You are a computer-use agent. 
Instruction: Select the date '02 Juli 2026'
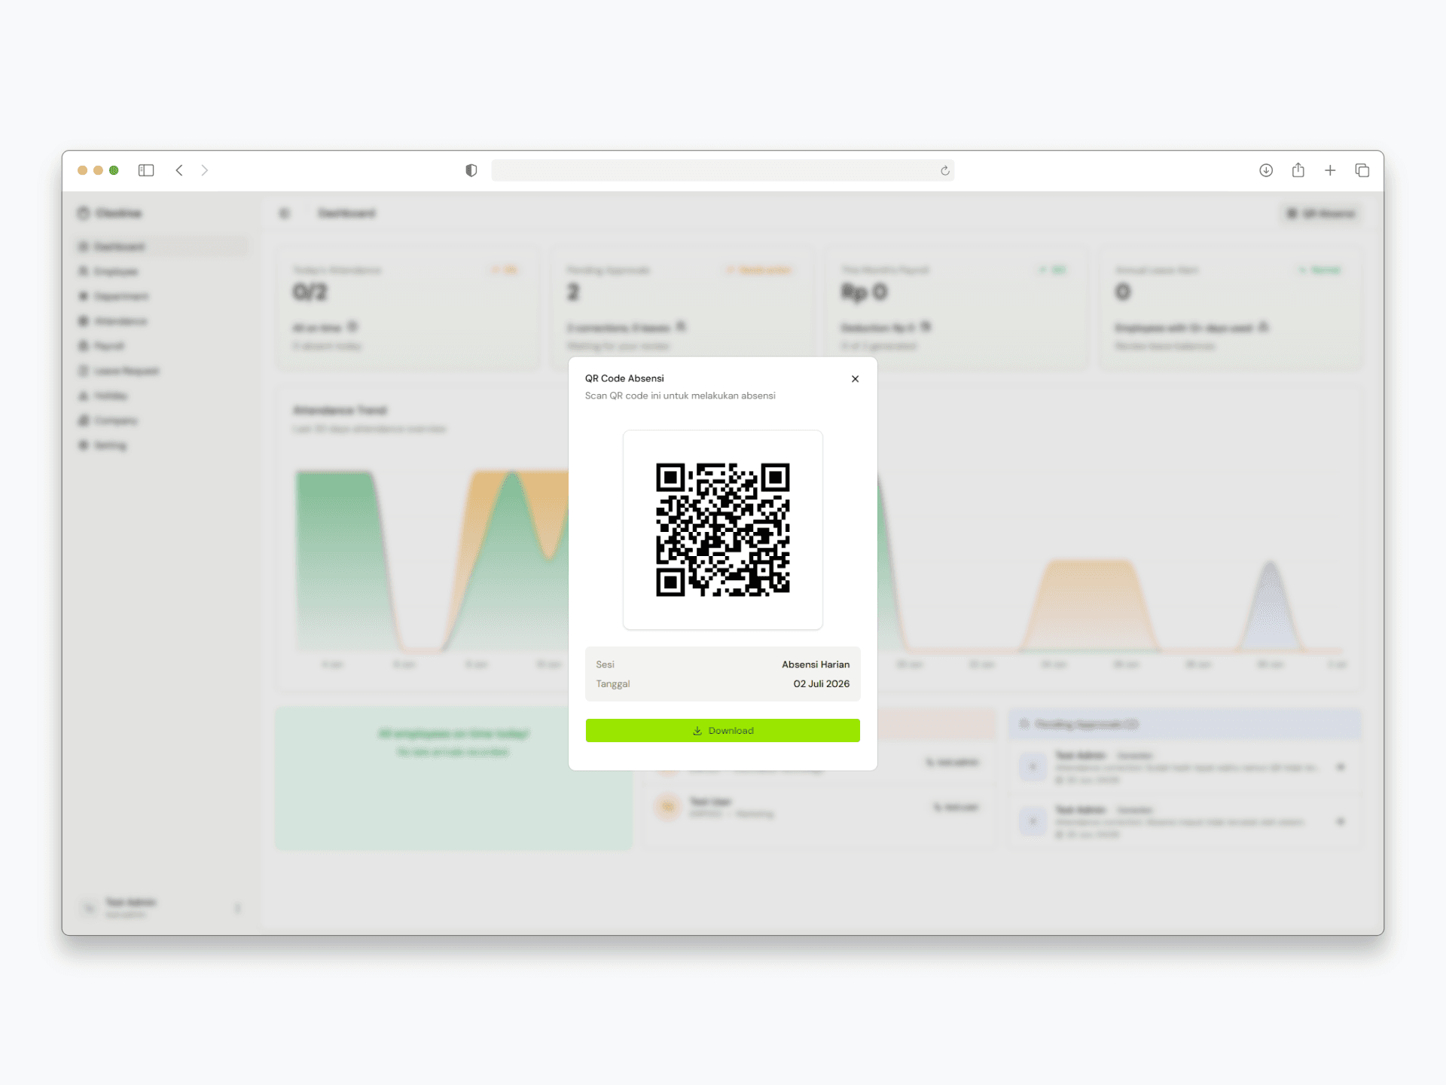(822, 684)
